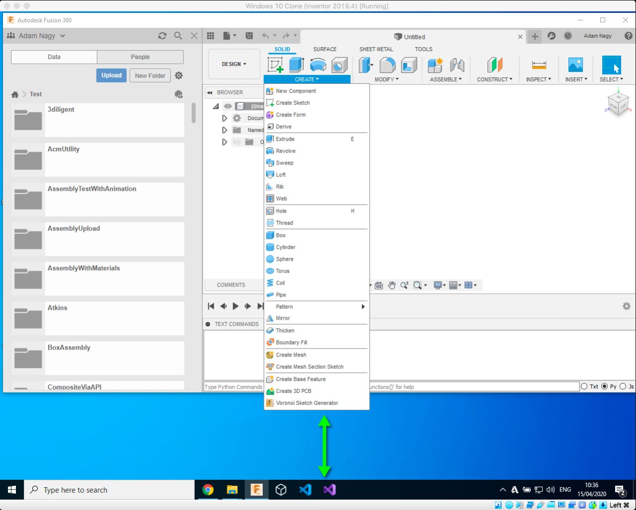The height and width of the screenshot is (510, 636).
Task: Click the Insert image icon
Action: pos(575,65)
